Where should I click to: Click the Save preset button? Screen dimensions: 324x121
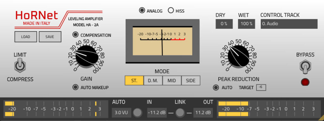click(50, 37)
